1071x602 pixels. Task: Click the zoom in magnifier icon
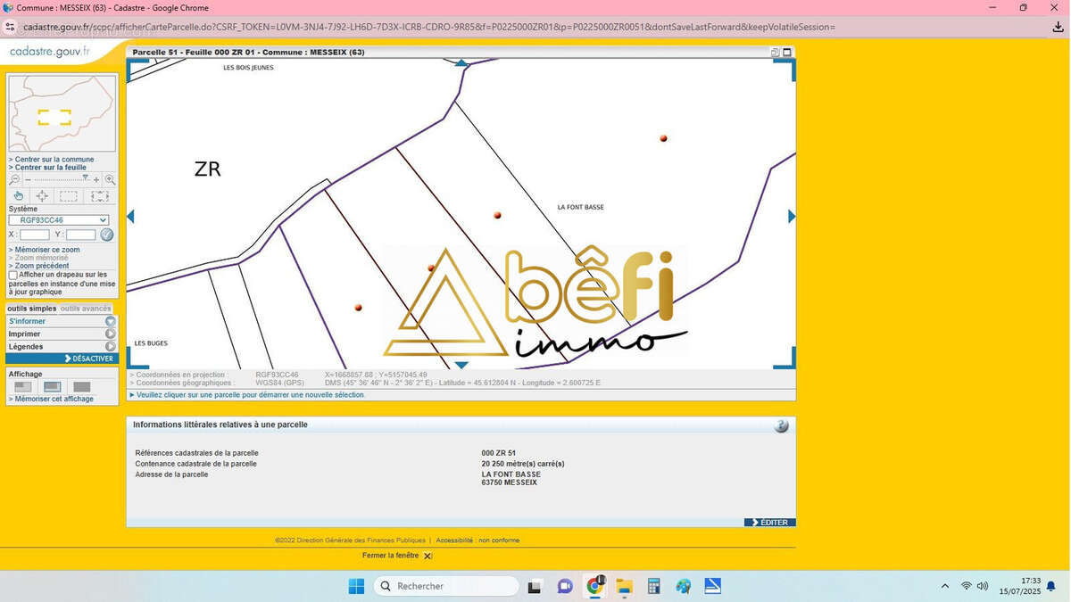point(111,180)
